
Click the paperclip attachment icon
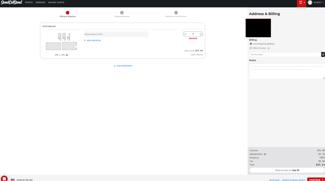pyautogui.click(x=323, y=54)
